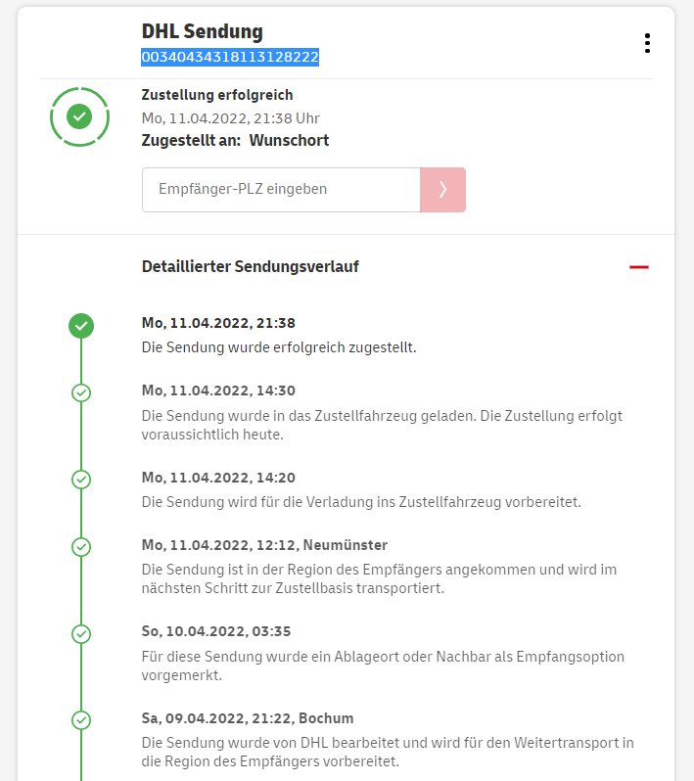Click the Detaillierter Sendungsverlauf heading
This screenshot has height=781, width=694.
point(250,266)
